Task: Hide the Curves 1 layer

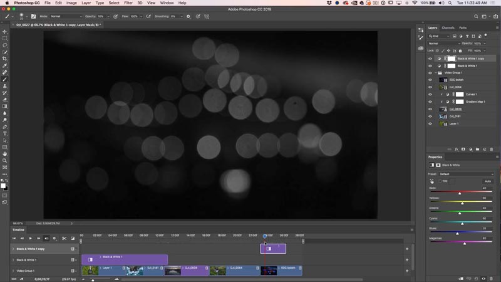Action: click(430, 95)
